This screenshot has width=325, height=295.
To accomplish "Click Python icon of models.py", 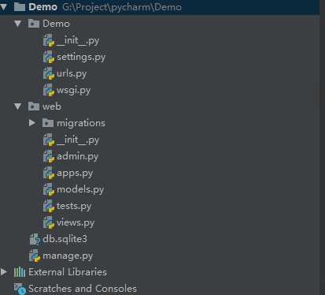I will [x=49, y=189].
